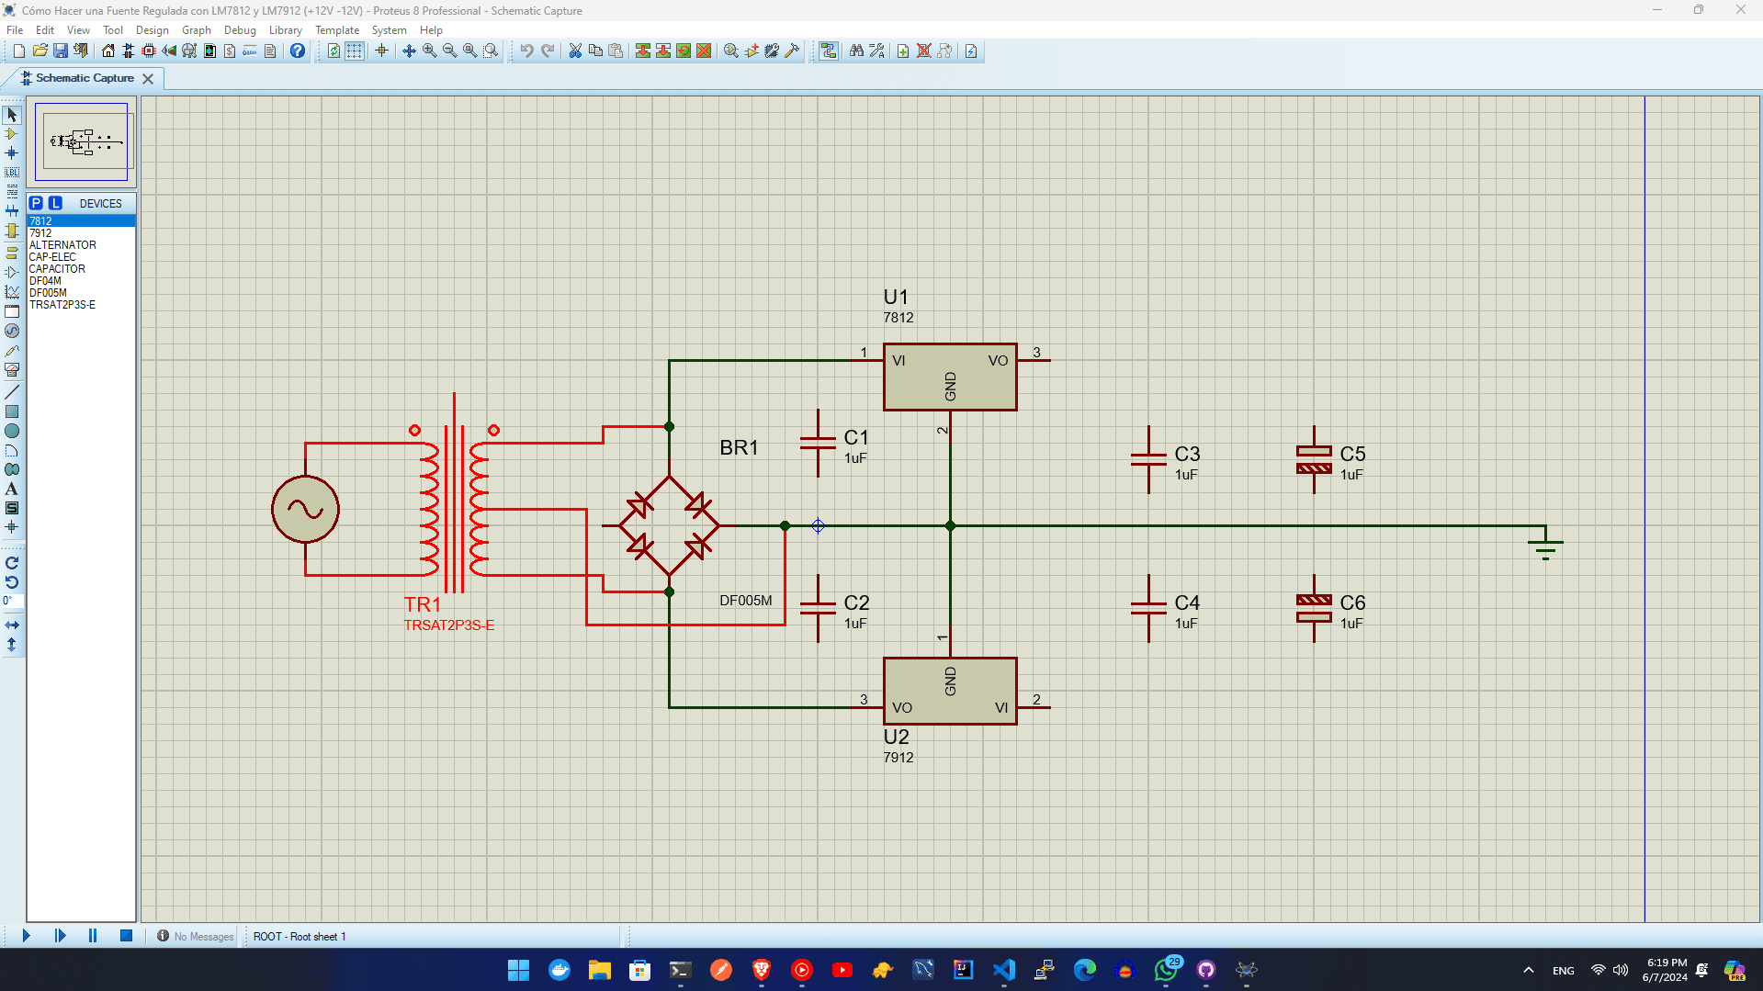Rotate the selection clockwise
1763x991 pixels.
pos(13,564)
